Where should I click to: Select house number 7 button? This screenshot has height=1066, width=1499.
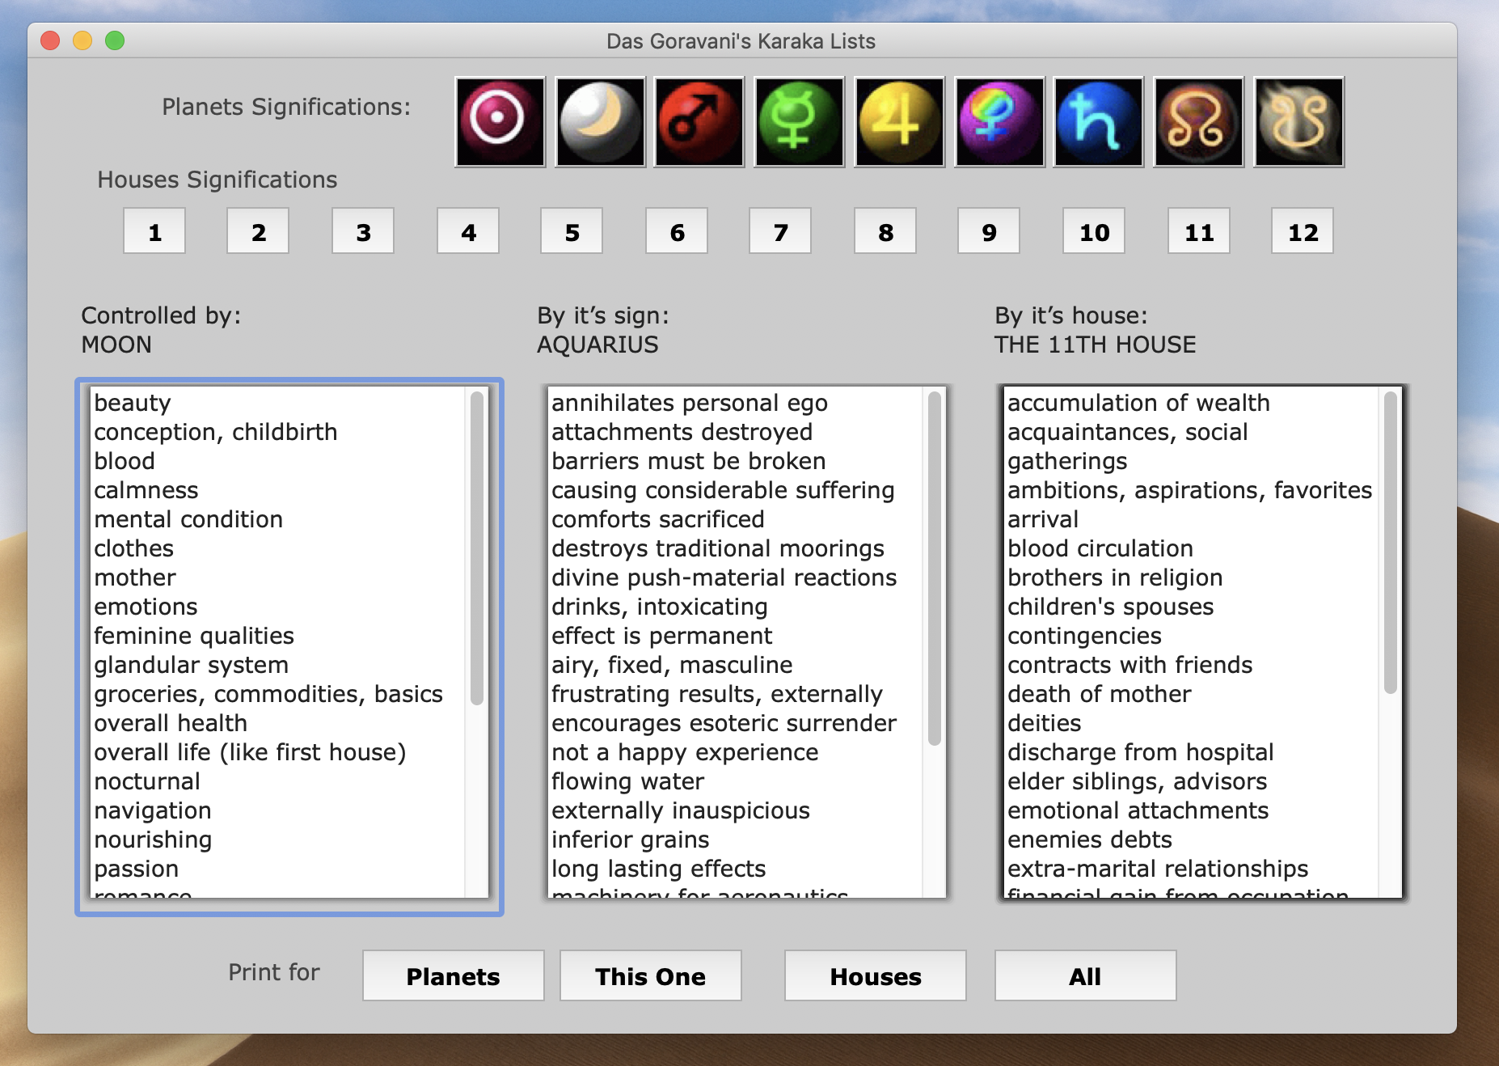[780, 231]
